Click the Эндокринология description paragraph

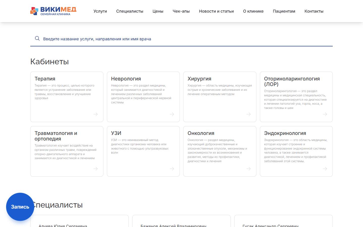point(296,151)
